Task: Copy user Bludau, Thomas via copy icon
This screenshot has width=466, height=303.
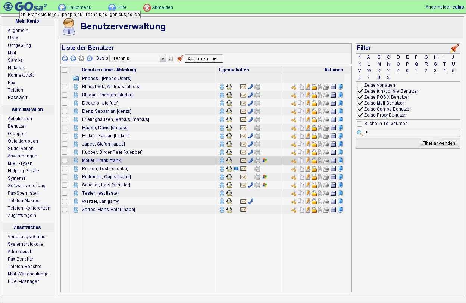Action: 301,95
